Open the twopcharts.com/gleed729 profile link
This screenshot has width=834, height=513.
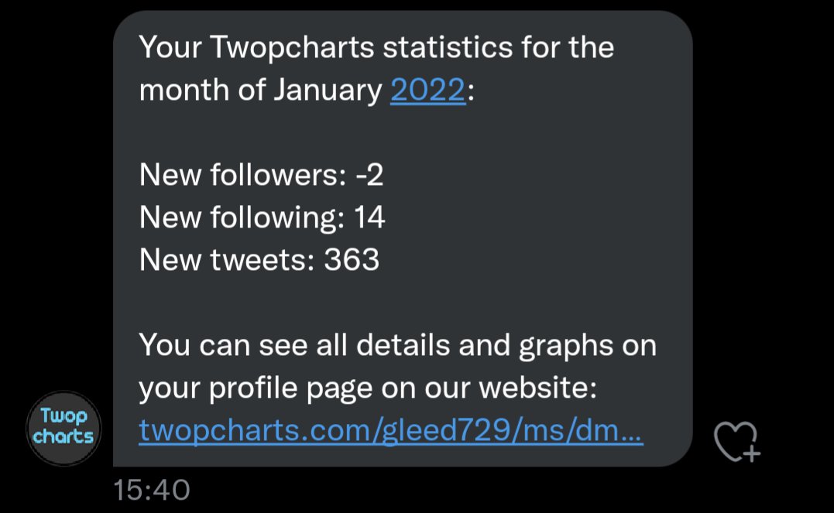[390, 433]
